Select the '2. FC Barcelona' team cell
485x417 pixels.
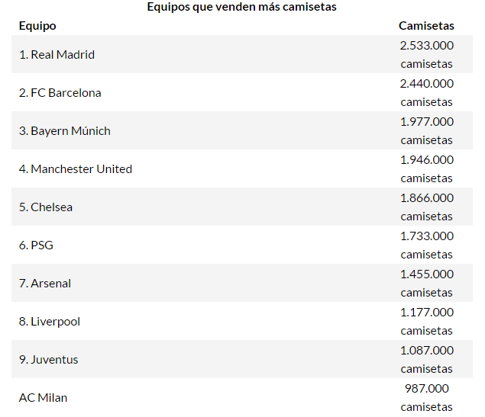pyautogui.click(x=60, y=93)
